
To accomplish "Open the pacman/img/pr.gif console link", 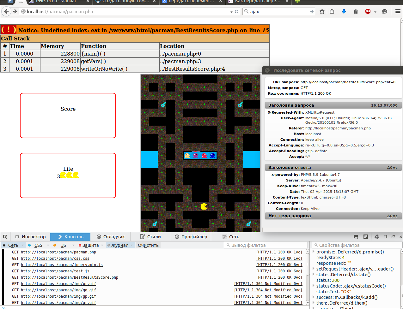I will click(58, 284).
